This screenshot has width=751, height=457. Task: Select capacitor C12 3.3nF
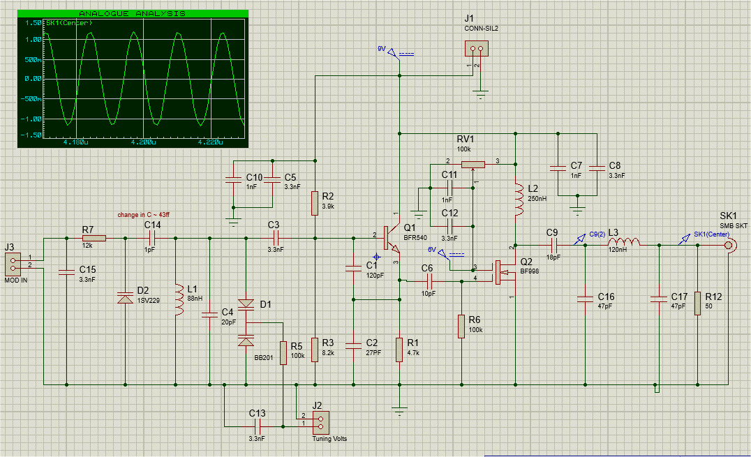pyautogui.click(x=449, y=226)
